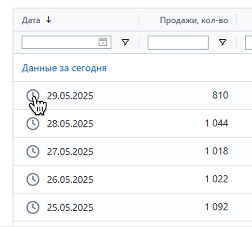Sort by the Дата column header
Image resolution: width=252 pixels, height=227 pixels.
pos(31,21)
